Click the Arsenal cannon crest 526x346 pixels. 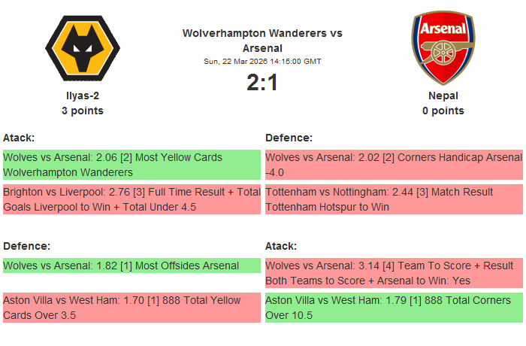click(443, 48)
